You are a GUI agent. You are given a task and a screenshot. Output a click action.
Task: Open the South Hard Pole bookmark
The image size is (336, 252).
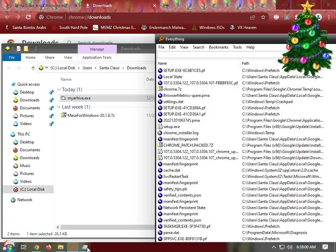pos(70,28)
